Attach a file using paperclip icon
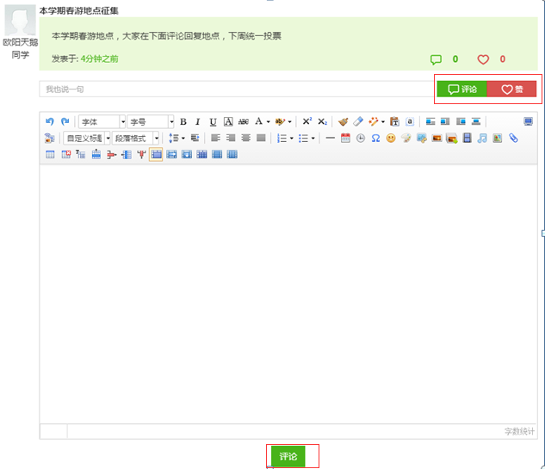 click(514, 139)
